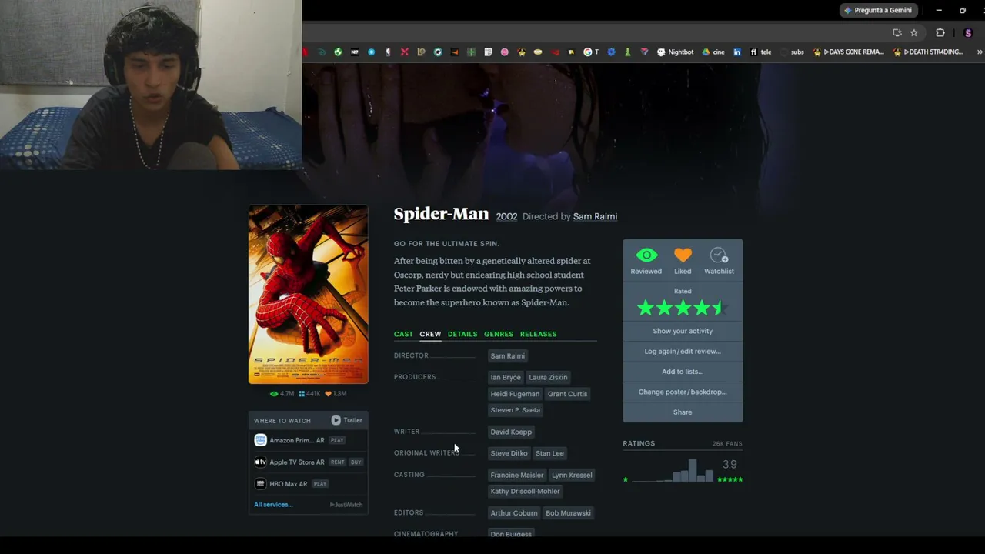
Task: Click the tallest ratings histogram bar
Action: (693, 469)
